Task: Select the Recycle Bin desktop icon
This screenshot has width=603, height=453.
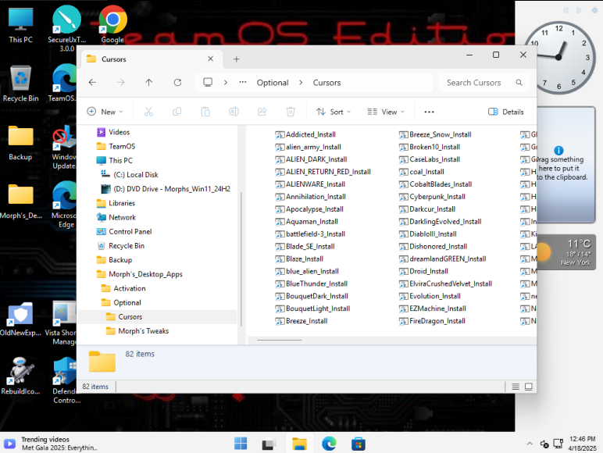Action: point(20,84)
